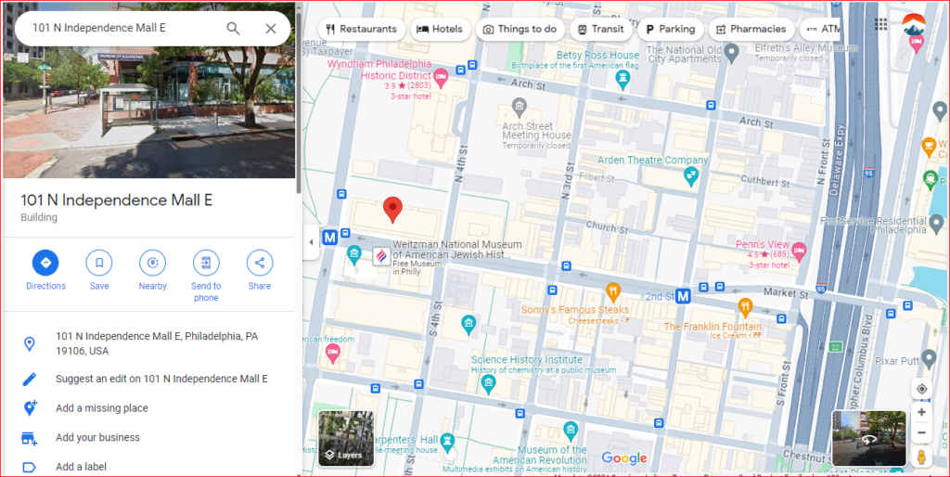Open Museum of the American Revolution marker
Viewport: 950px width, 477px height.
571,431
